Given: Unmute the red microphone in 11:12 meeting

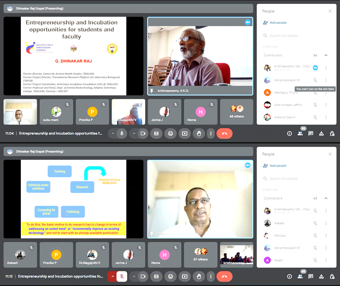Looking at the screenshot, I should click(122, 276).
